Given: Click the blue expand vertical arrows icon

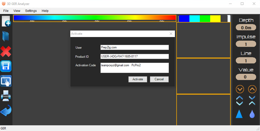Looking at the screenshot, I should [240, 101].
